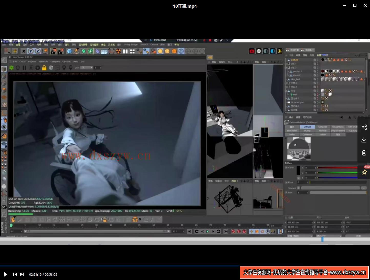Toggle visibility dots for Hair object
This screenshot has width=370, height=280.
317,95
